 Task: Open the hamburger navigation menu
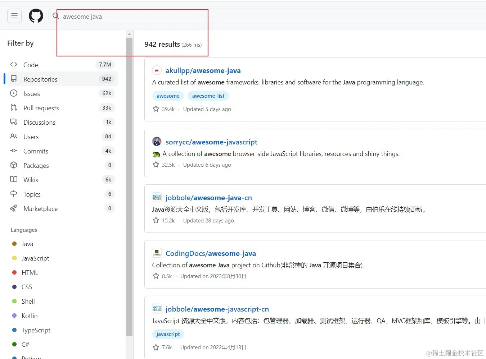coord(14,16)
